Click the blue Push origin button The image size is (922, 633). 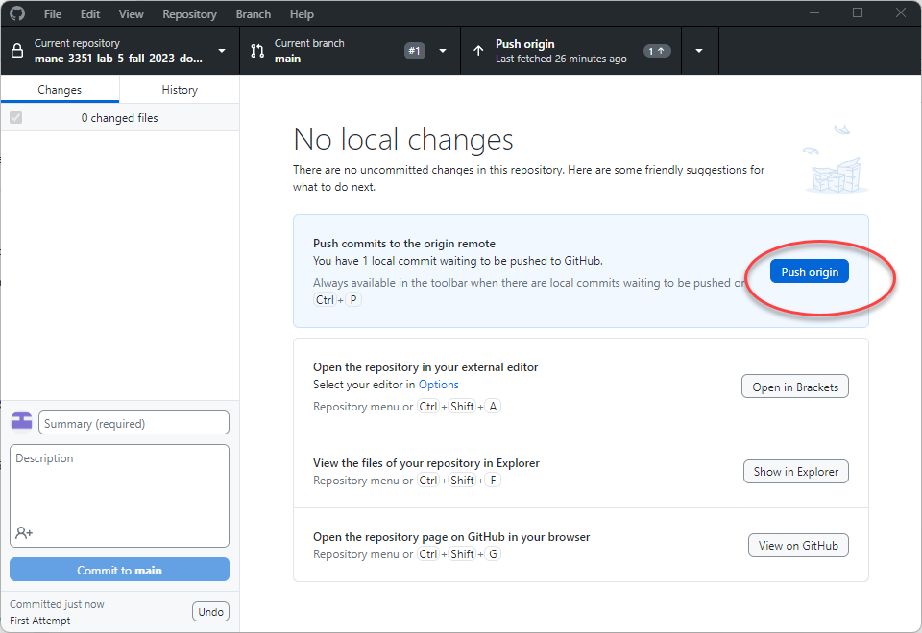[810, 272]
